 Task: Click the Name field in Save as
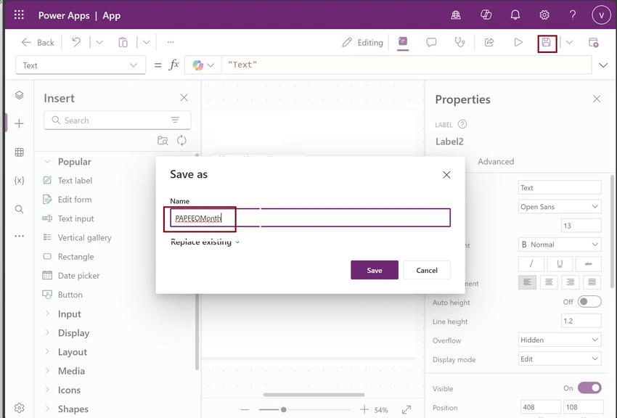coord(310,218)
